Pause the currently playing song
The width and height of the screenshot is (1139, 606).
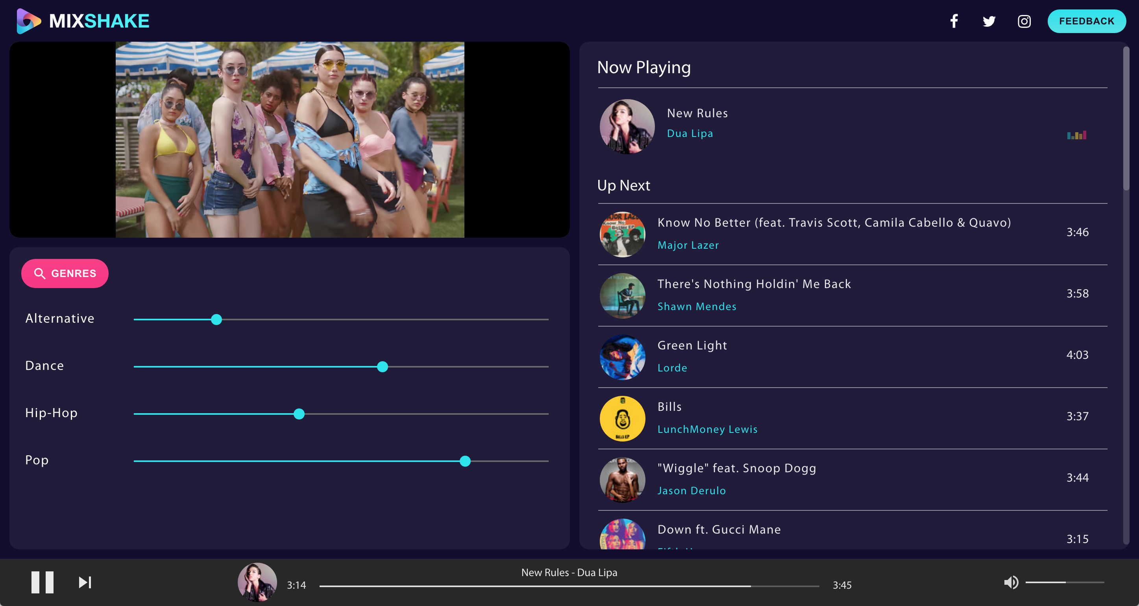(43, 582)
